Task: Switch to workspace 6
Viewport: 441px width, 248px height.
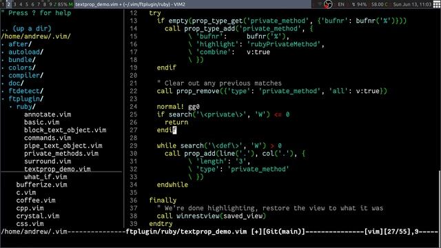Action: pyautogui.click(x=32, y=4)
